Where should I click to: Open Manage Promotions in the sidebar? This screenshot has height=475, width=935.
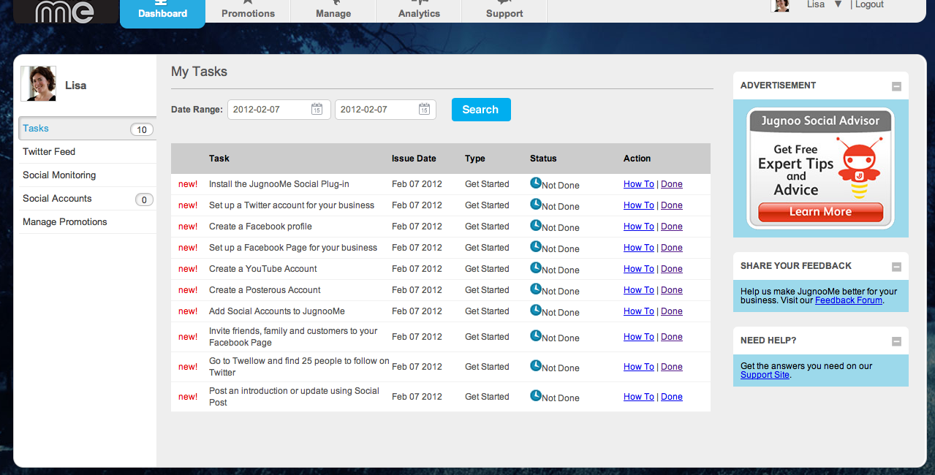(88, 221)
